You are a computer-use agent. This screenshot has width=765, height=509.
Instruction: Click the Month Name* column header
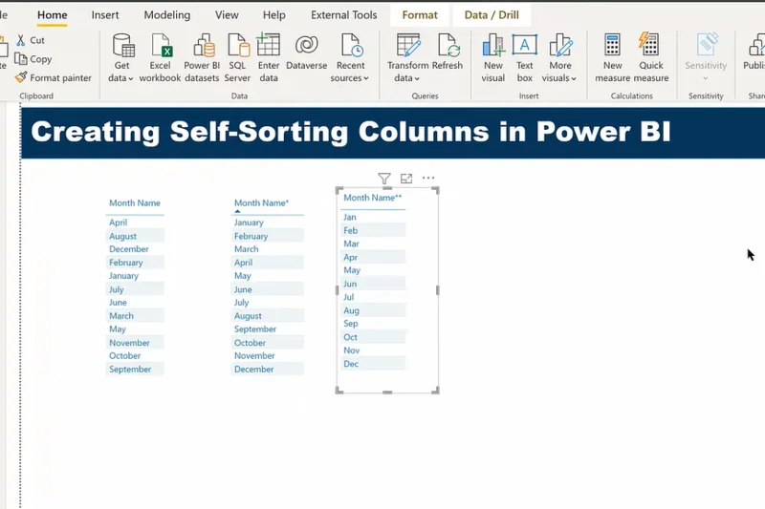click(261, 203)
